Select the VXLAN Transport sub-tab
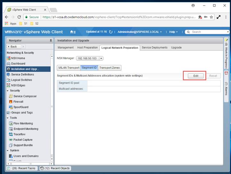 [69, 68]
